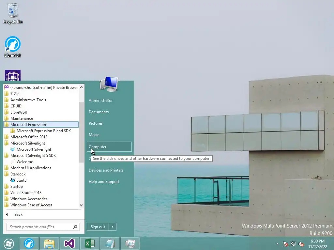Viewport: 334px width, 250px height.
Task: Launch LibreWolf from the taskbar
Action: pos(29,243)
